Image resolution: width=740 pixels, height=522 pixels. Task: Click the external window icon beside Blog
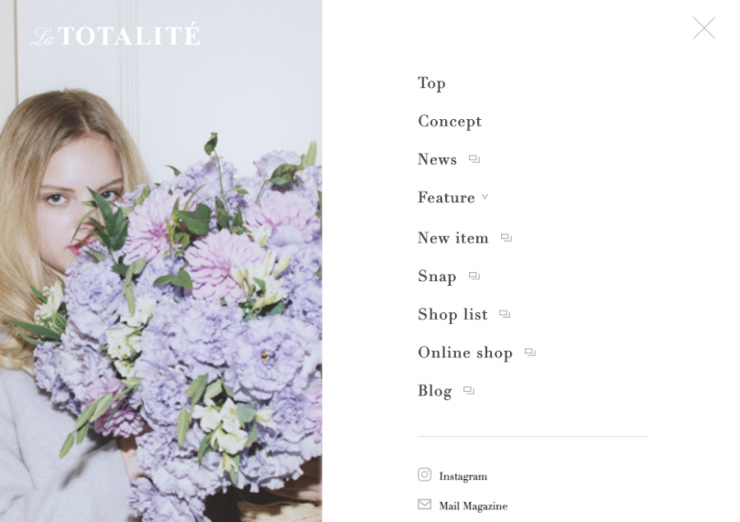coord(469,390)
